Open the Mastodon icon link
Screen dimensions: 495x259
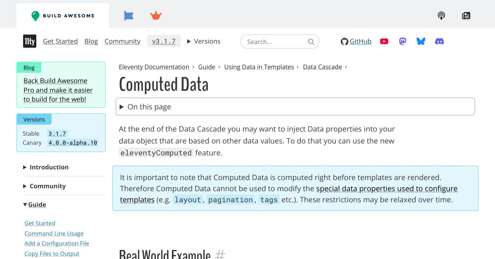coord(403,41)
